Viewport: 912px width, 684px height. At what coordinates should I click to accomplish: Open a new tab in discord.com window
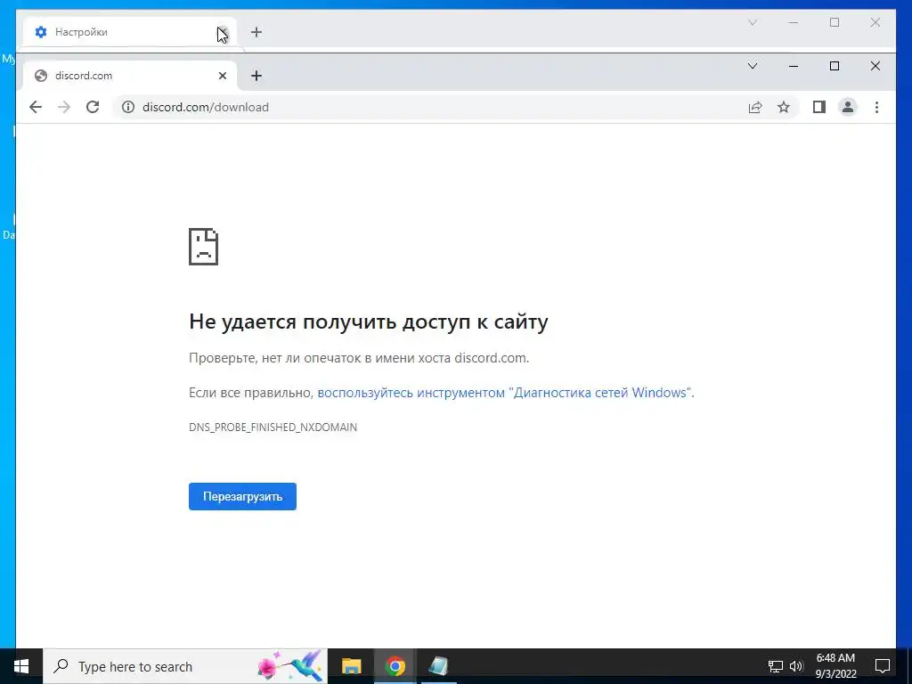256,76
